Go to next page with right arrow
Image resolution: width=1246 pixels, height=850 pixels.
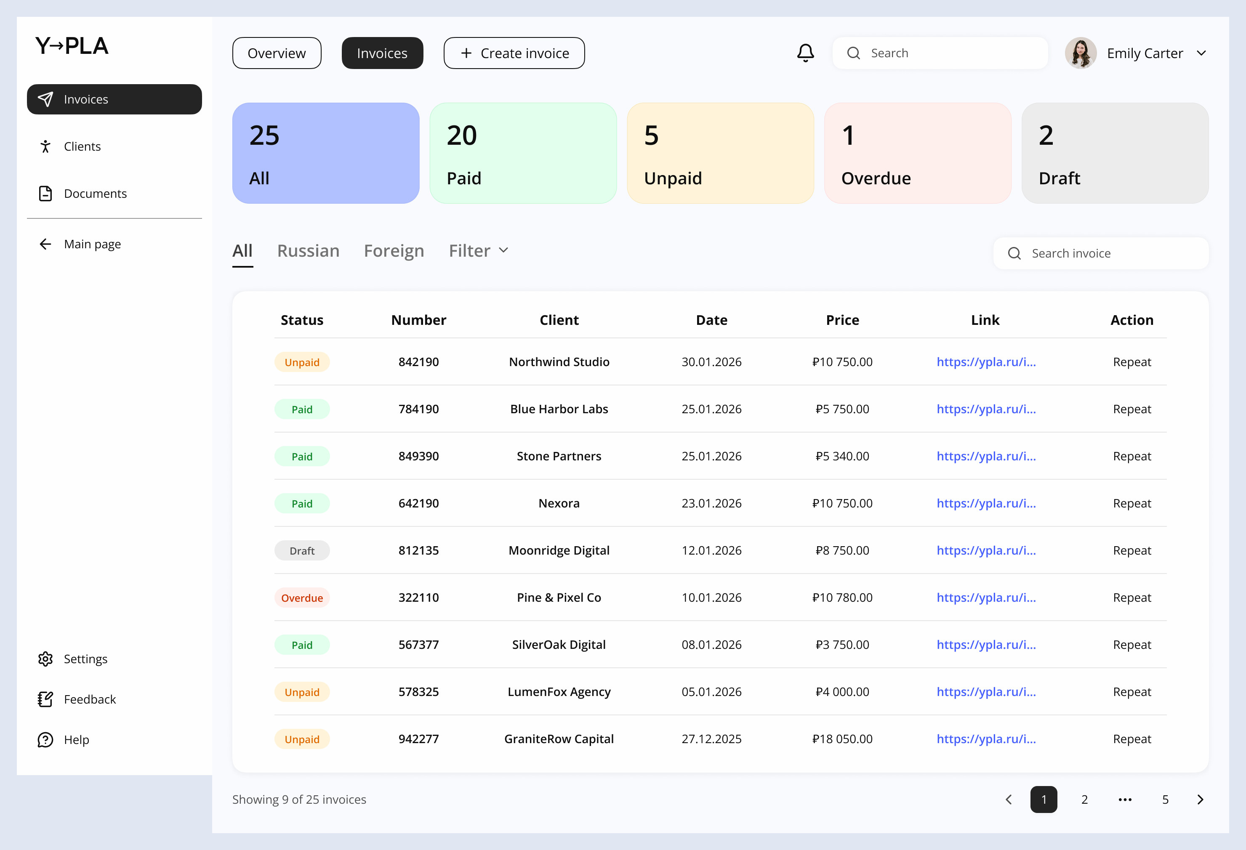(1201, 799)
